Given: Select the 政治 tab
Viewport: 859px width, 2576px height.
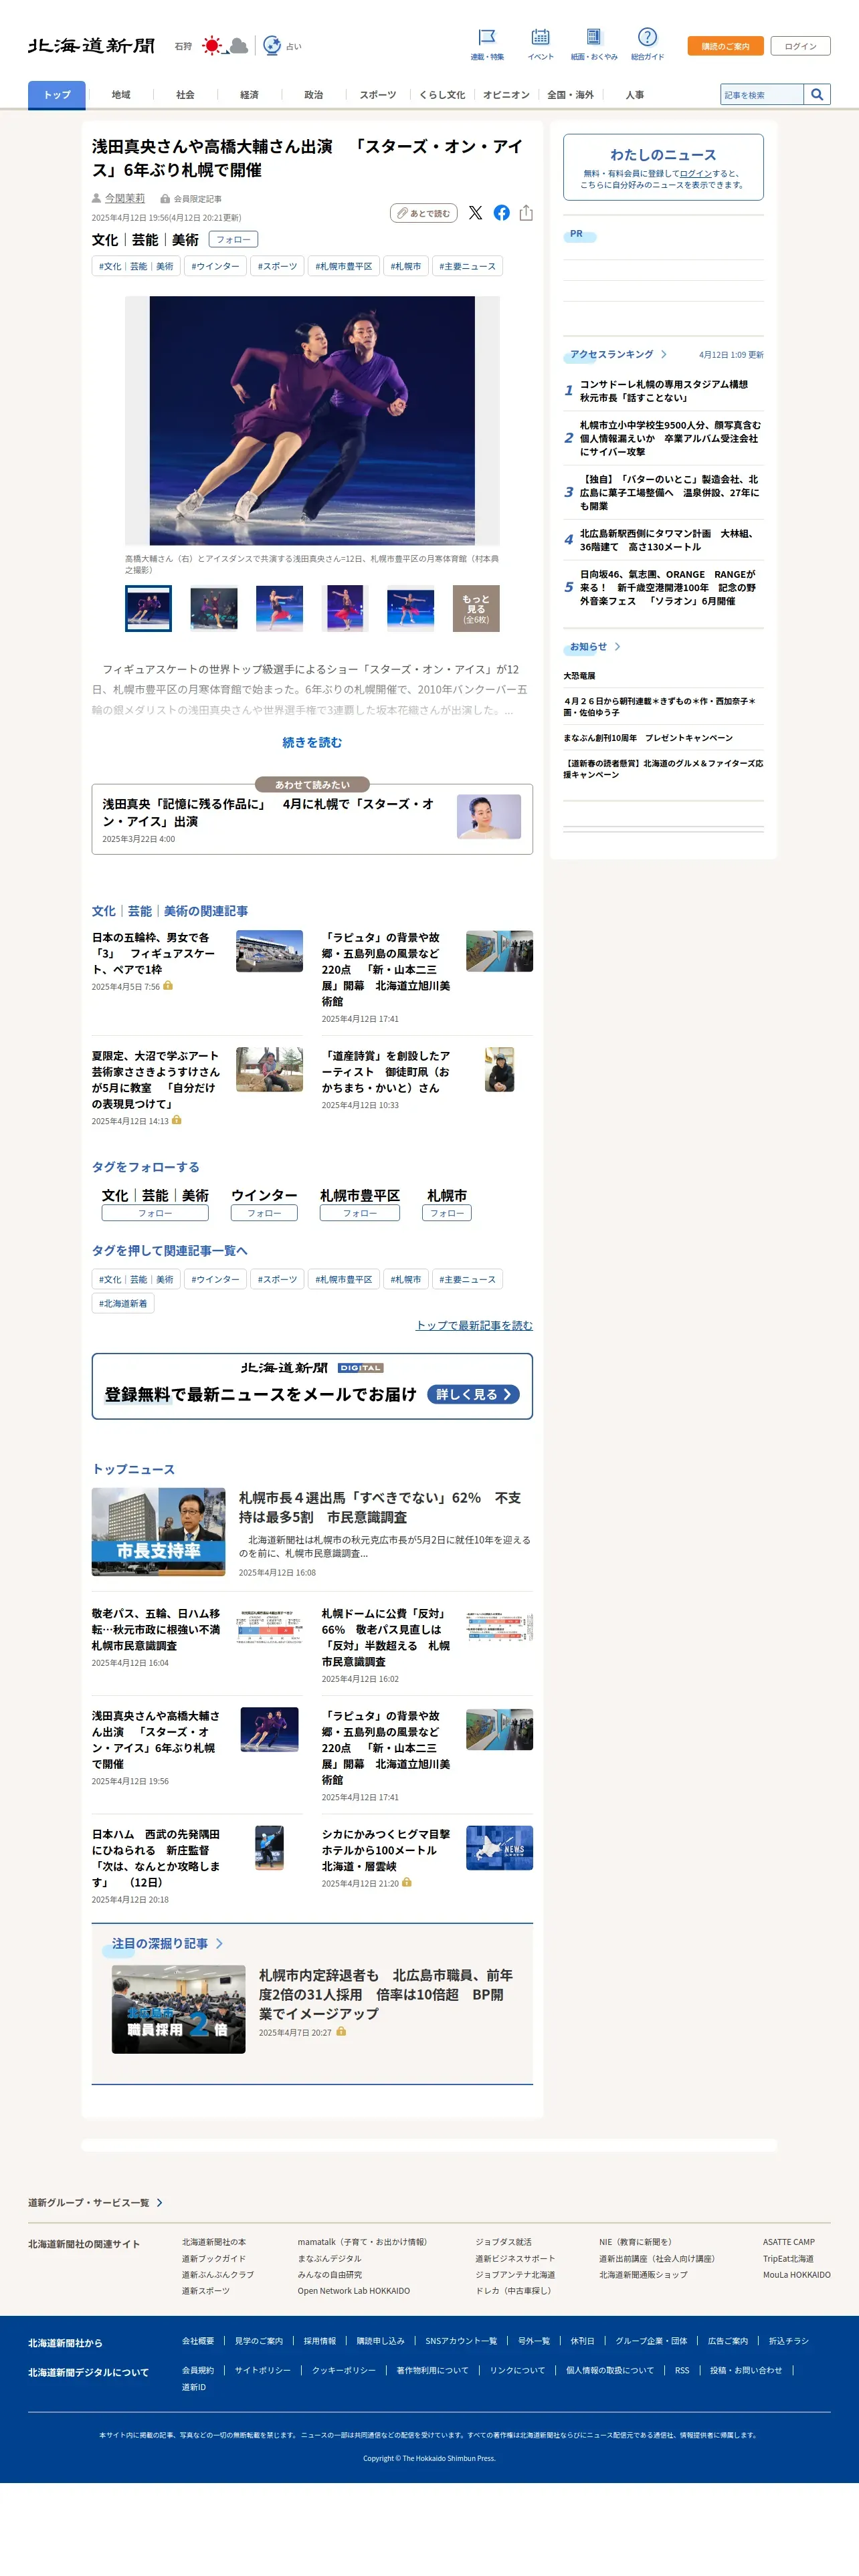Looking at the screenshot, I should coord(313,95).
